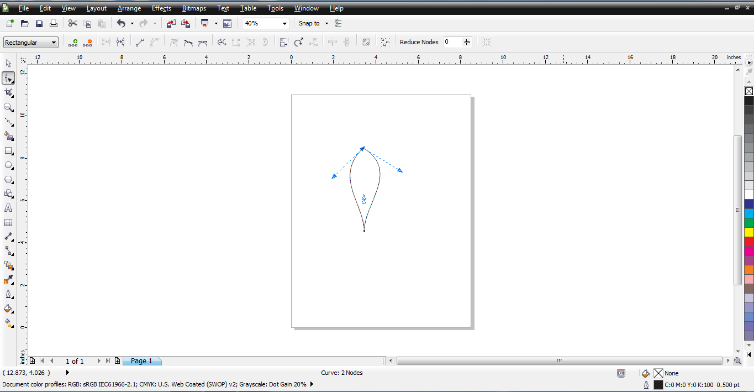Screen dimensions: 754x392
Task: Click rotate and skew nodes
Action: [299, 42]
